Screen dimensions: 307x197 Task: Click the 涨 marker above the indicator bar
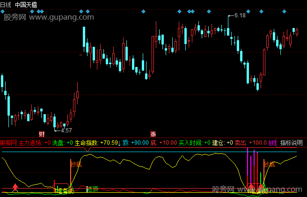153,134
